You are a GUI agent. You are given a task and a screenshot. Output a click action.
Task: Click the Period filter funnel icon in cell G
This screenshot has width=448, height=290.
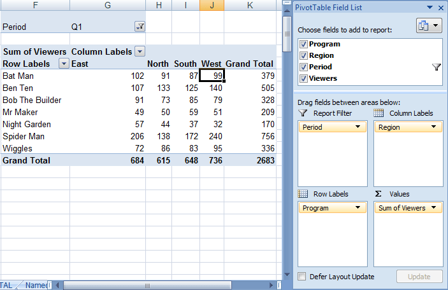click(140, 27)
